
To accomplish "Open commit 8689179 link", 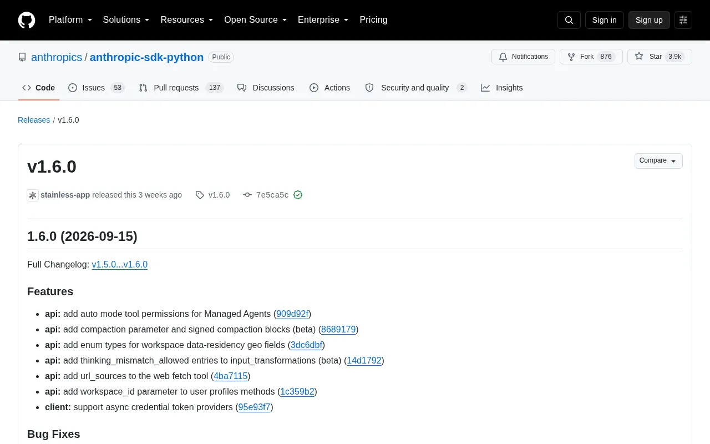I will 338,330.
